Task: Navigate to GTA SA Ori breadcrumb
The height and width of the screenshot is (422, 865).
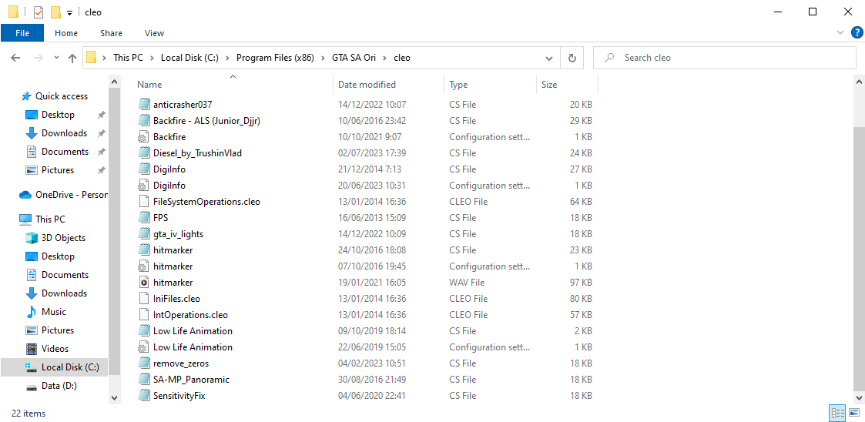Action: (354, 57)
